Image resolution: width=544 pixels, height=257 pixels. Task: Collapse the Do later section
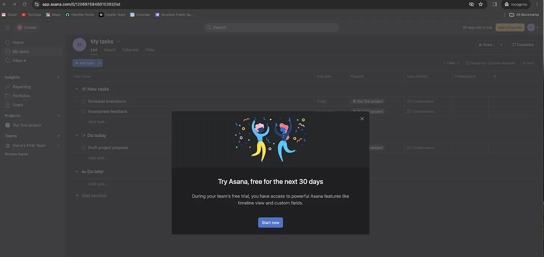tap(77, 172)
